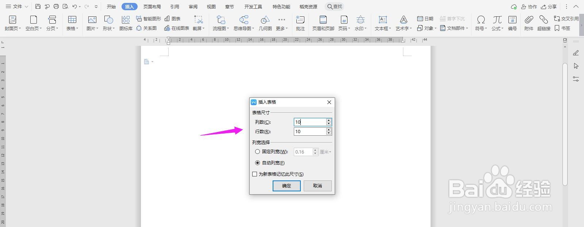Open the 形状 shapes tool
Screen dimensions: 584x227
click(x=108, y=23)
